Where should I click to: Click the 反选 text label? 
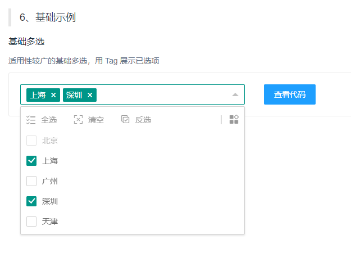(x=143, y=120)
